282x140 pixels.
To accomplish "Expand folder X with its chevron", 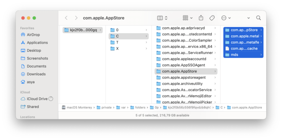I will (147, 49).
